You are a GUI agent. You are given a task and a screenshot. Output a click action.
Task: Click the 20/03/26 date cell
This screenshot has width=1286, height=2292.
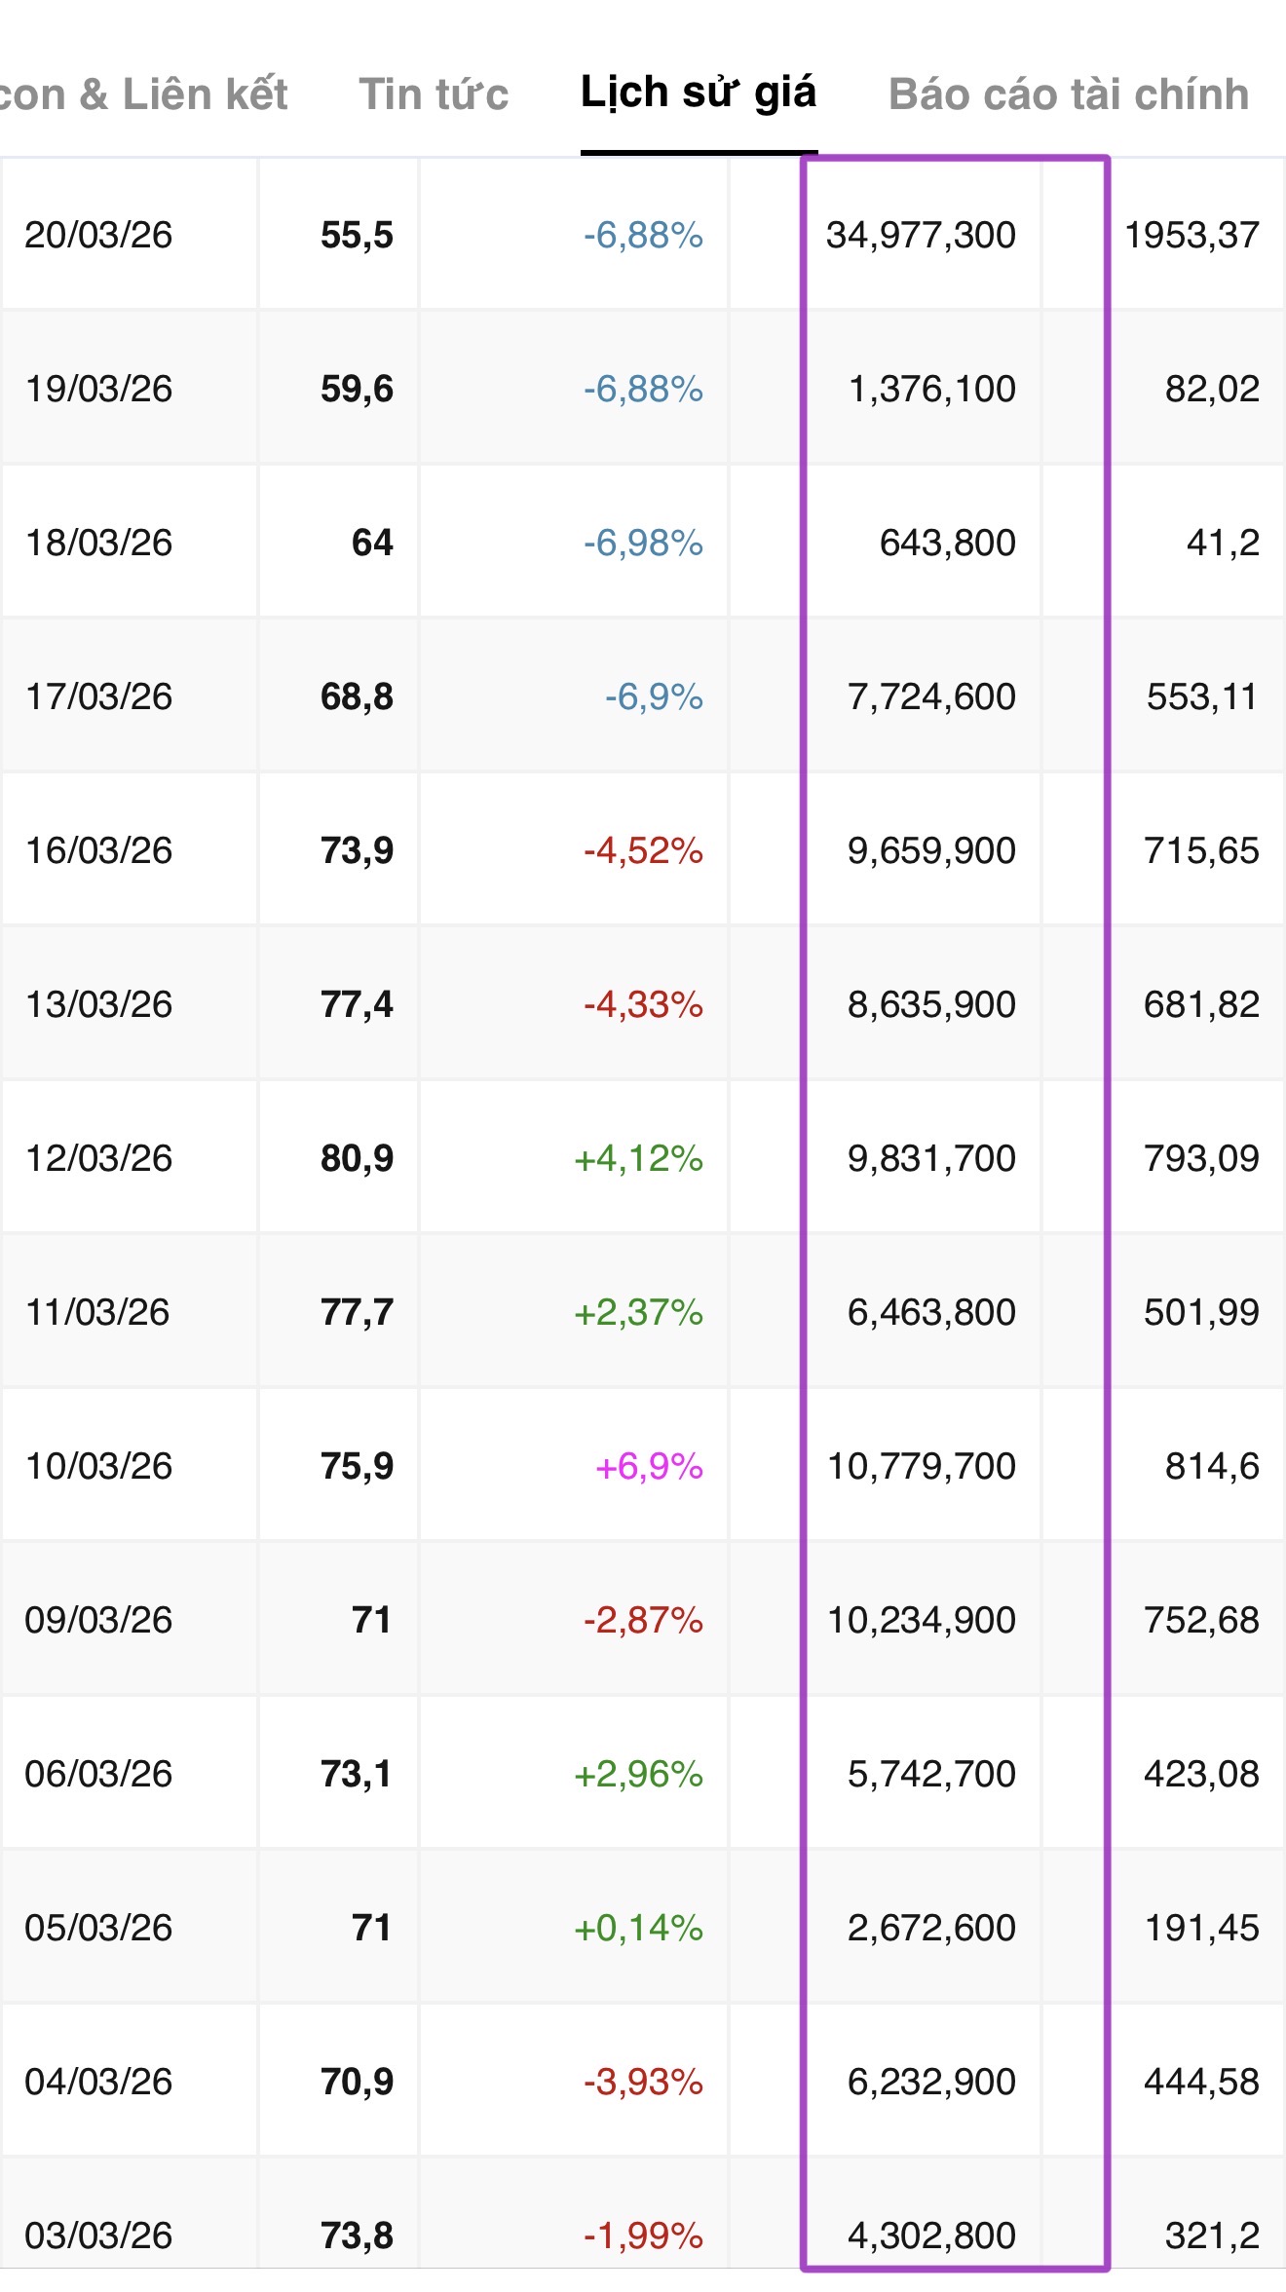click(x=98, y=235)
